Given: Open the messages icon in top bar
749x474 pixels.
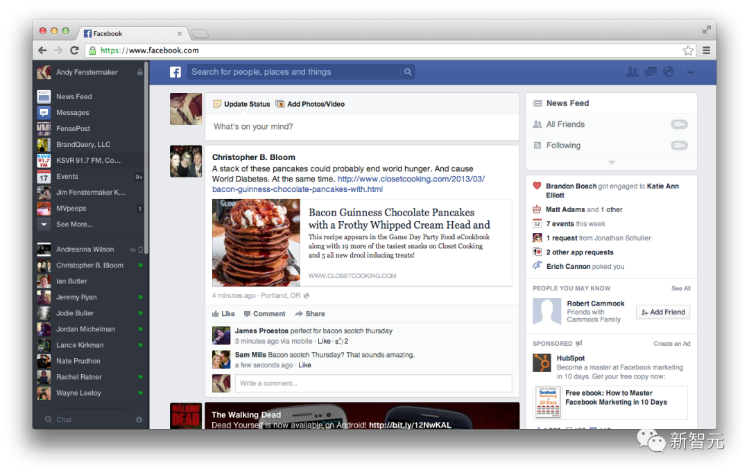Looking at the screenshot, I should click(651, 72).
